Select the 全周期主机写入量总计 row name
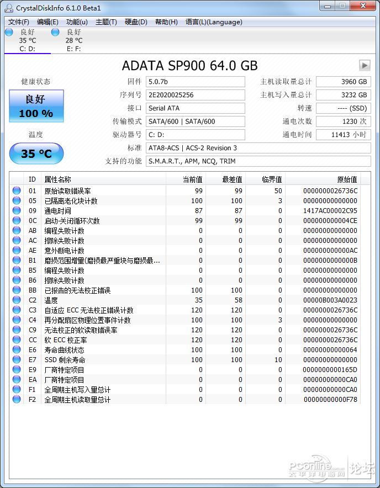This screenshot has width=380, height=488. pos(77,390)
